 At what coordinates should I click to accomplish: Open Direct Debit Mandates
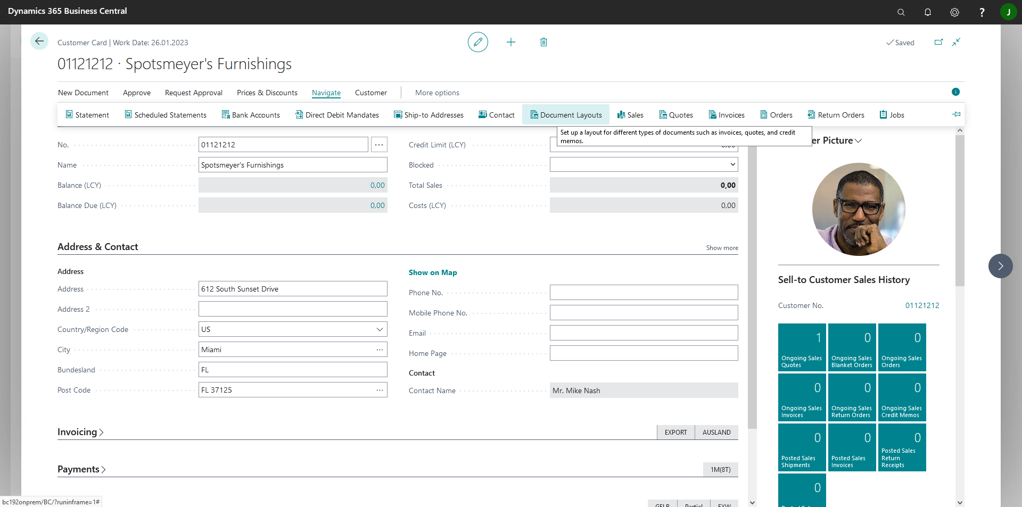click(x=337, y=115)
